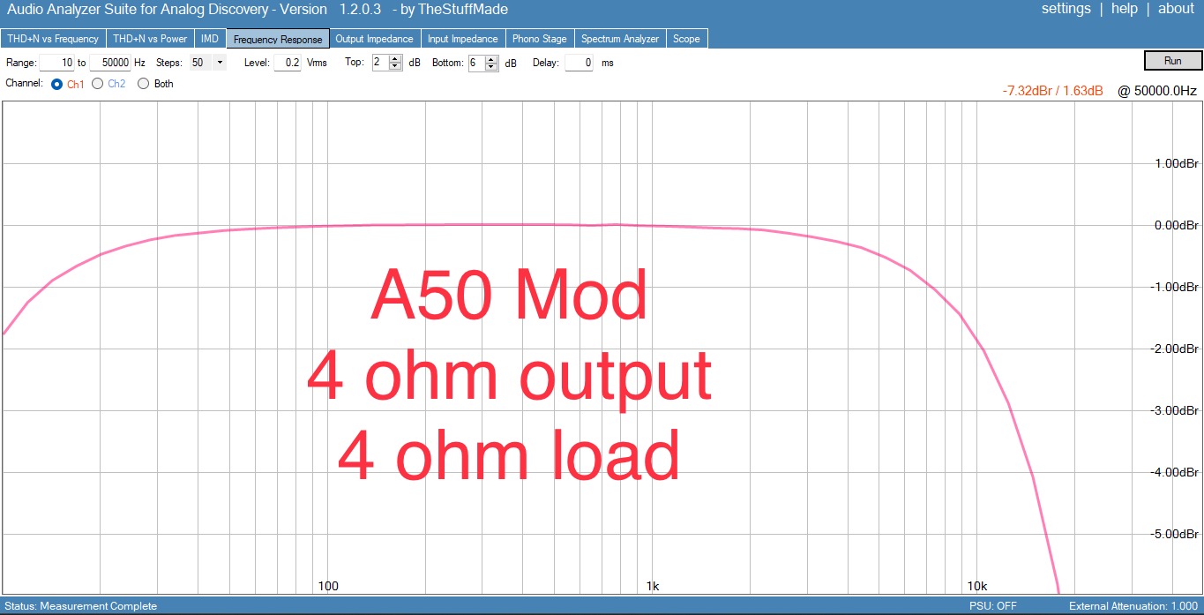
Task: Select the Frequency Response tab
Action: tap(278, 39)
